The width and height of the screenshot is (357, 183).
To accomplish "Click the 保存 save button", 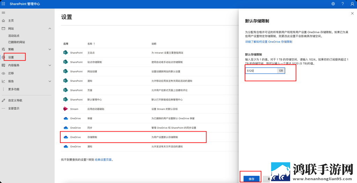I will 251,179.
